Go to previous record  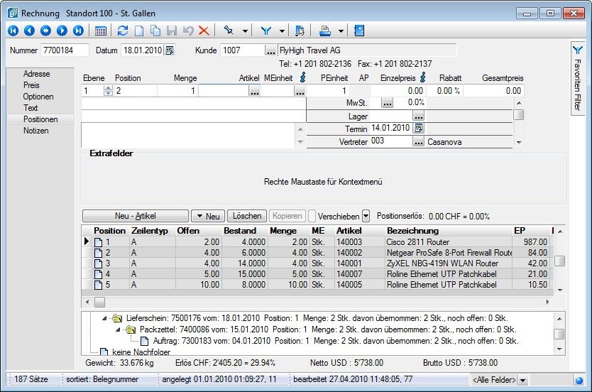[29, 31]
